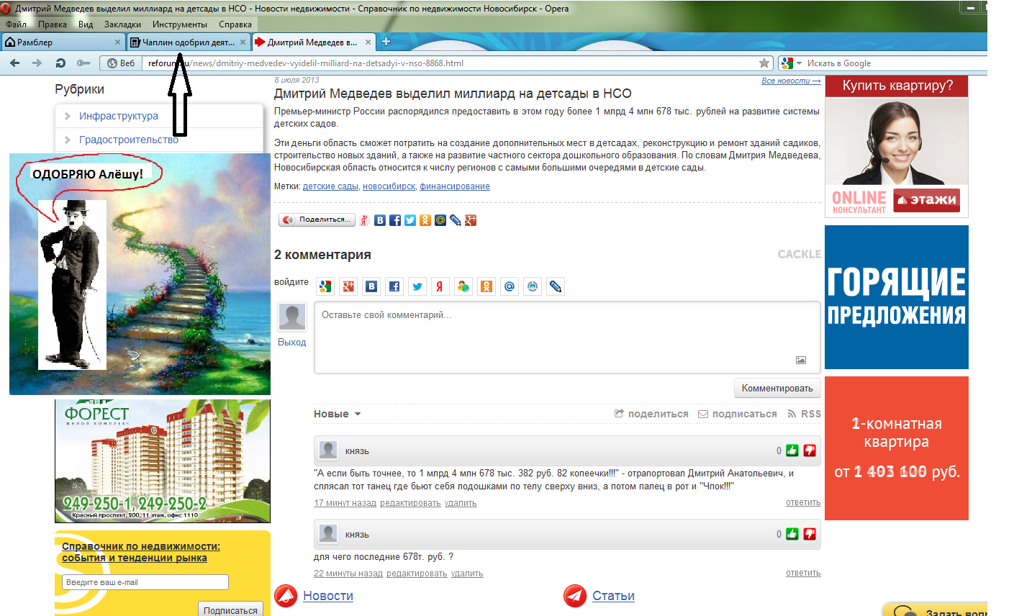1032x616 pixels.
Task: Dislike the first comment by князь
Action: click(810, 450)
